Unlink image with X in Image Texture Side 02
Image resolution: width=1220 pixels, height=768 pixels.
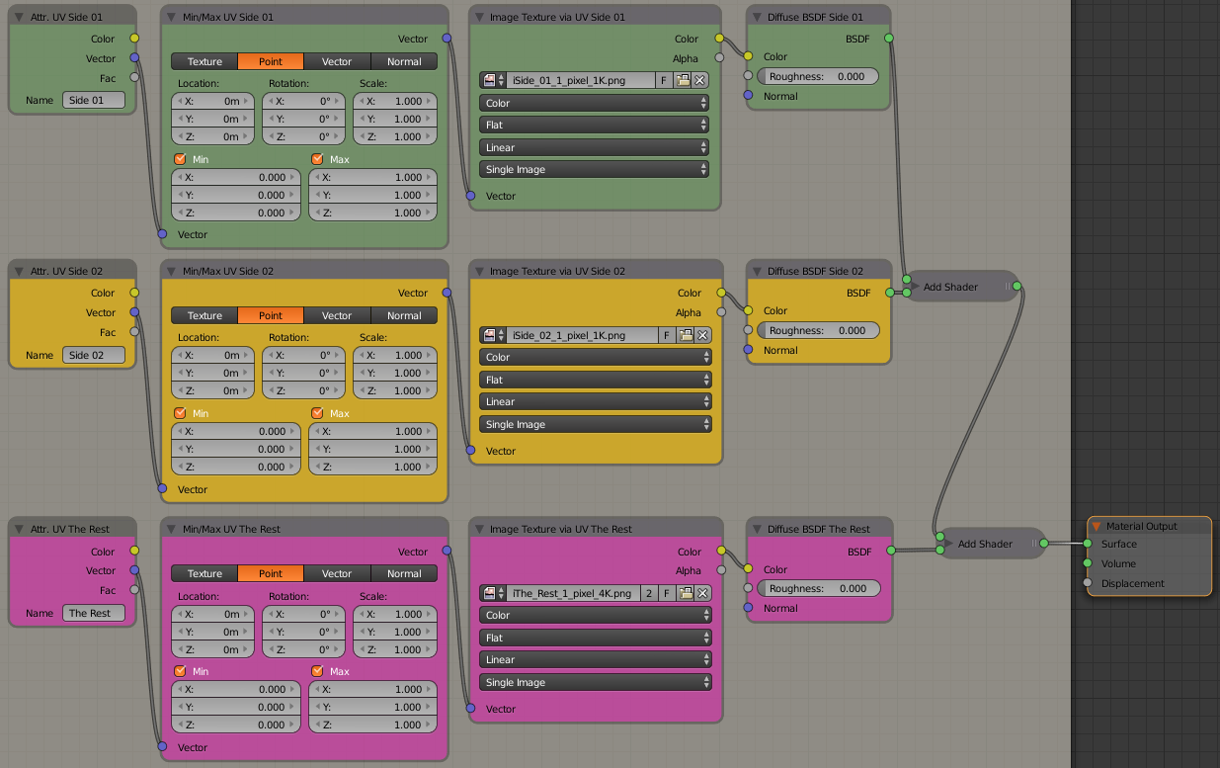click(x=701, y=335)
